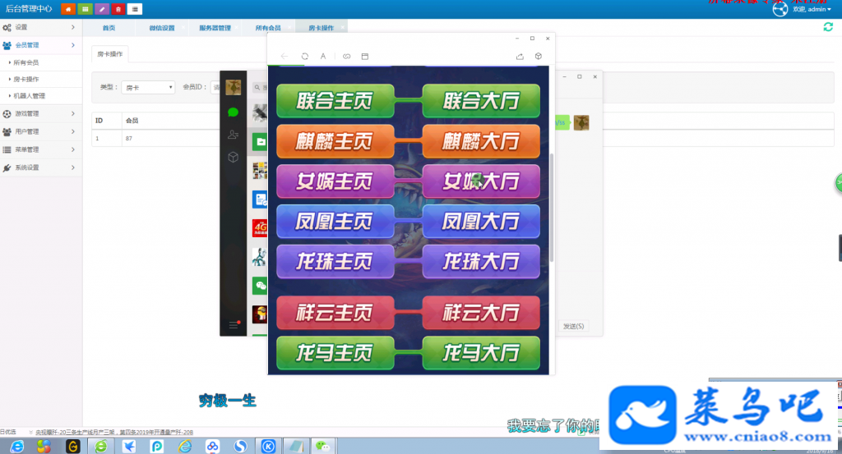Click the 龙珠大厅 button
Viewport: 842px width, 454px height.
(481, 262)
